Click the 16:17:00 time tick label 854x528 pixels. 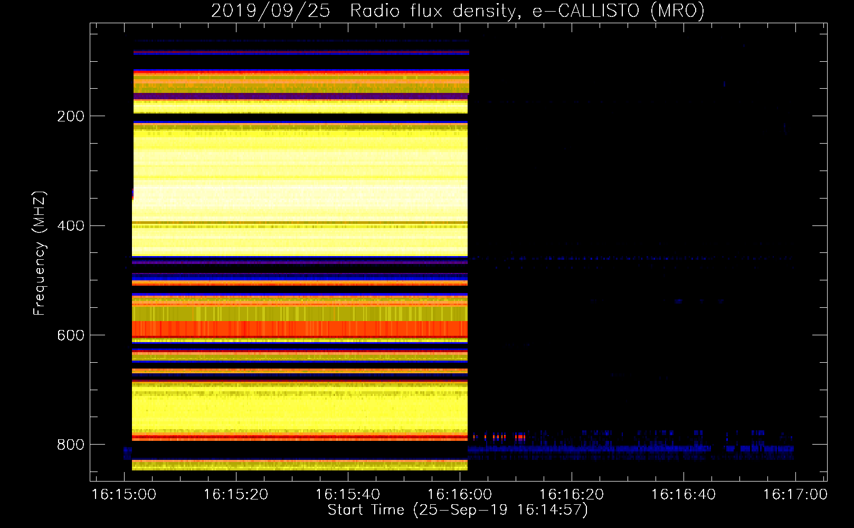pos(795,495)
